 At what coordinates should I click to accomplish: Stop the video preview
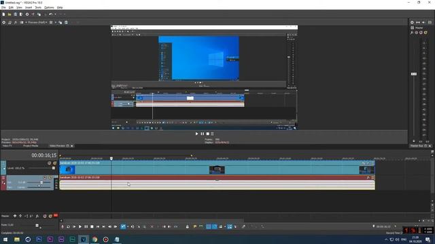[x=207, y=134]
